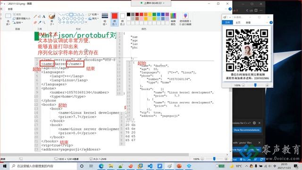Zoom in with plus in QR window
The width and height of the screenshot is (302, 170).
click(268, 85)
